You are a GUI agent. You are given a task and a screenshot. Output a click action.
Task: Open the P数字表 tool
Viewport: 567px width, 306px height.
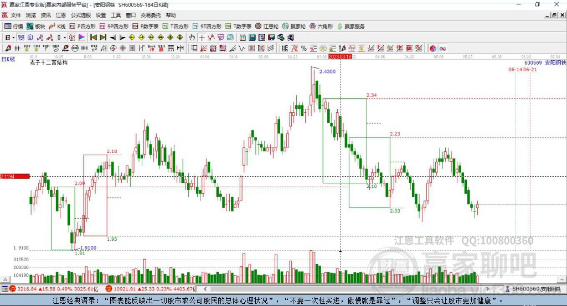pos(146,27)
